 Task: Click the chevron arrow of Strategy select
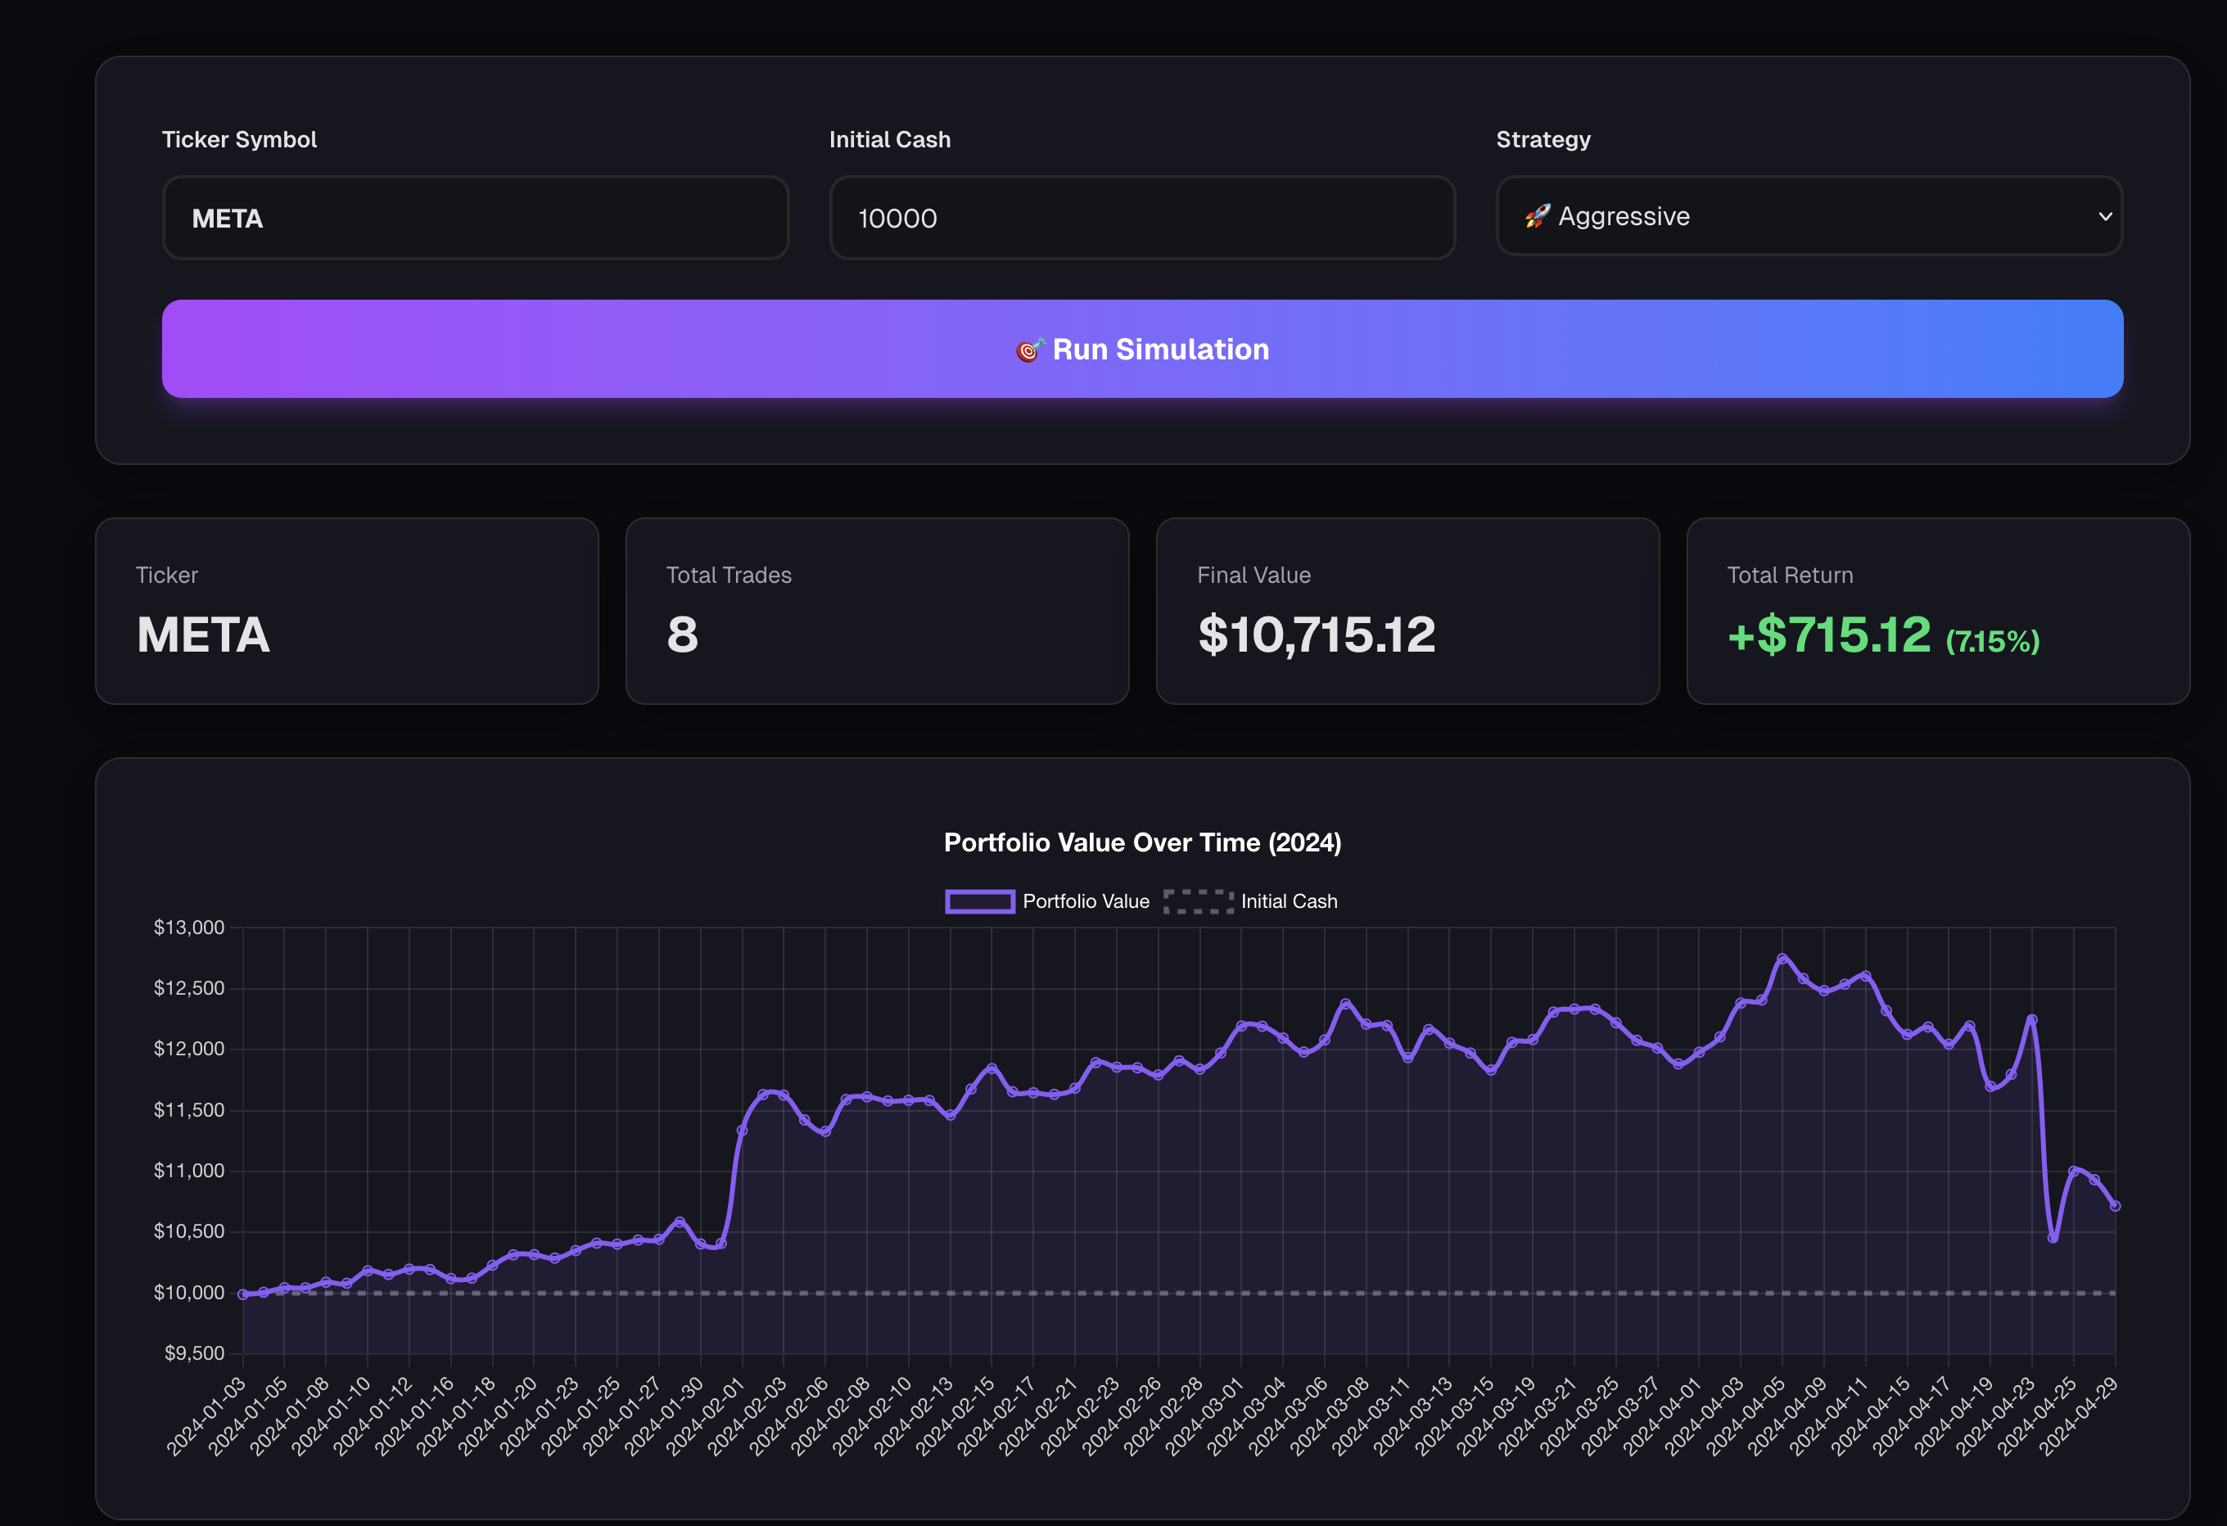tap(2105, 216)
